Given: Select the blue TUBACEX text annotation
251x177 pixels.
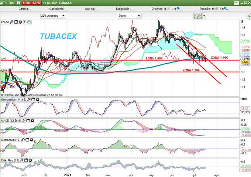Looking at the screenshot, I should point(59,36).
